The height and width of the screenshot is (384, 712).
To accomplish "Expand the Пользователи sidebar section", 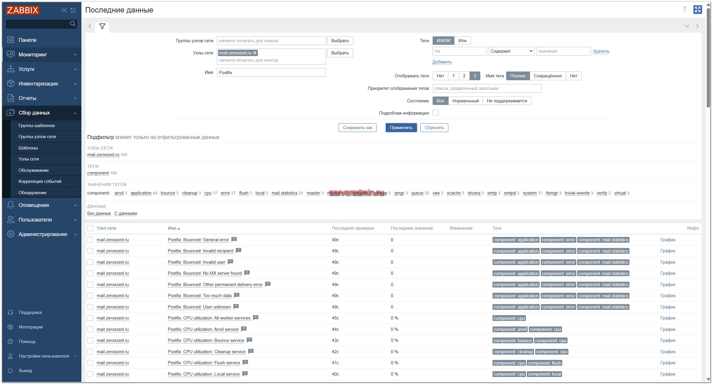I will tap(35, 219).
